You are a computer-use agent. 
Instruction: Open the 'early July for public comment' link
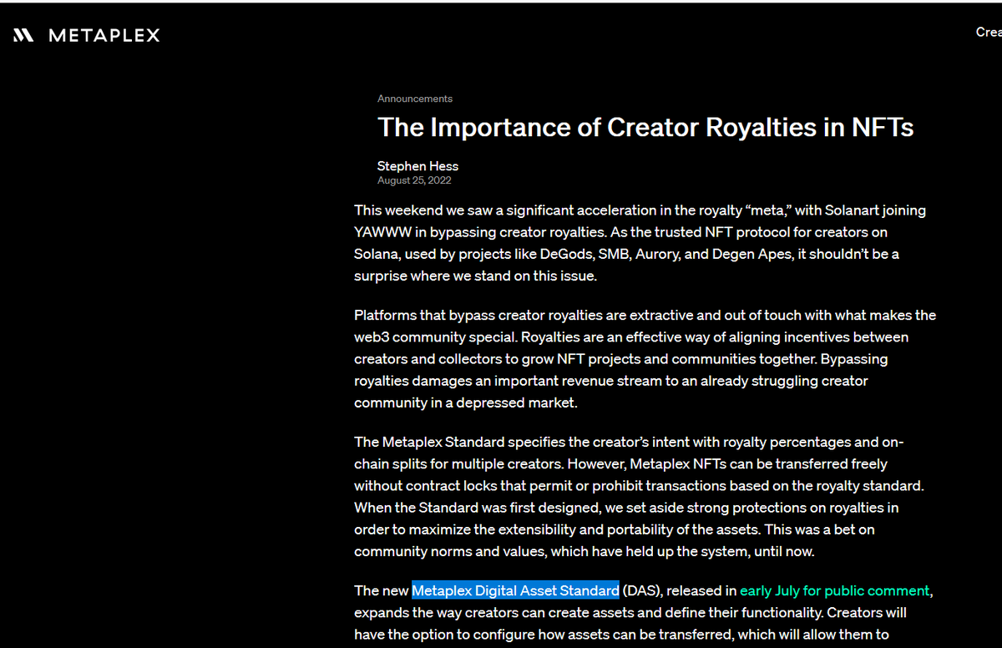834,590
